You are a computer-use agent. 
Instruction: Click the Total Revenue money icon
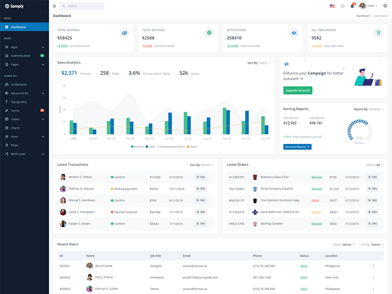[x=124, y=33]
